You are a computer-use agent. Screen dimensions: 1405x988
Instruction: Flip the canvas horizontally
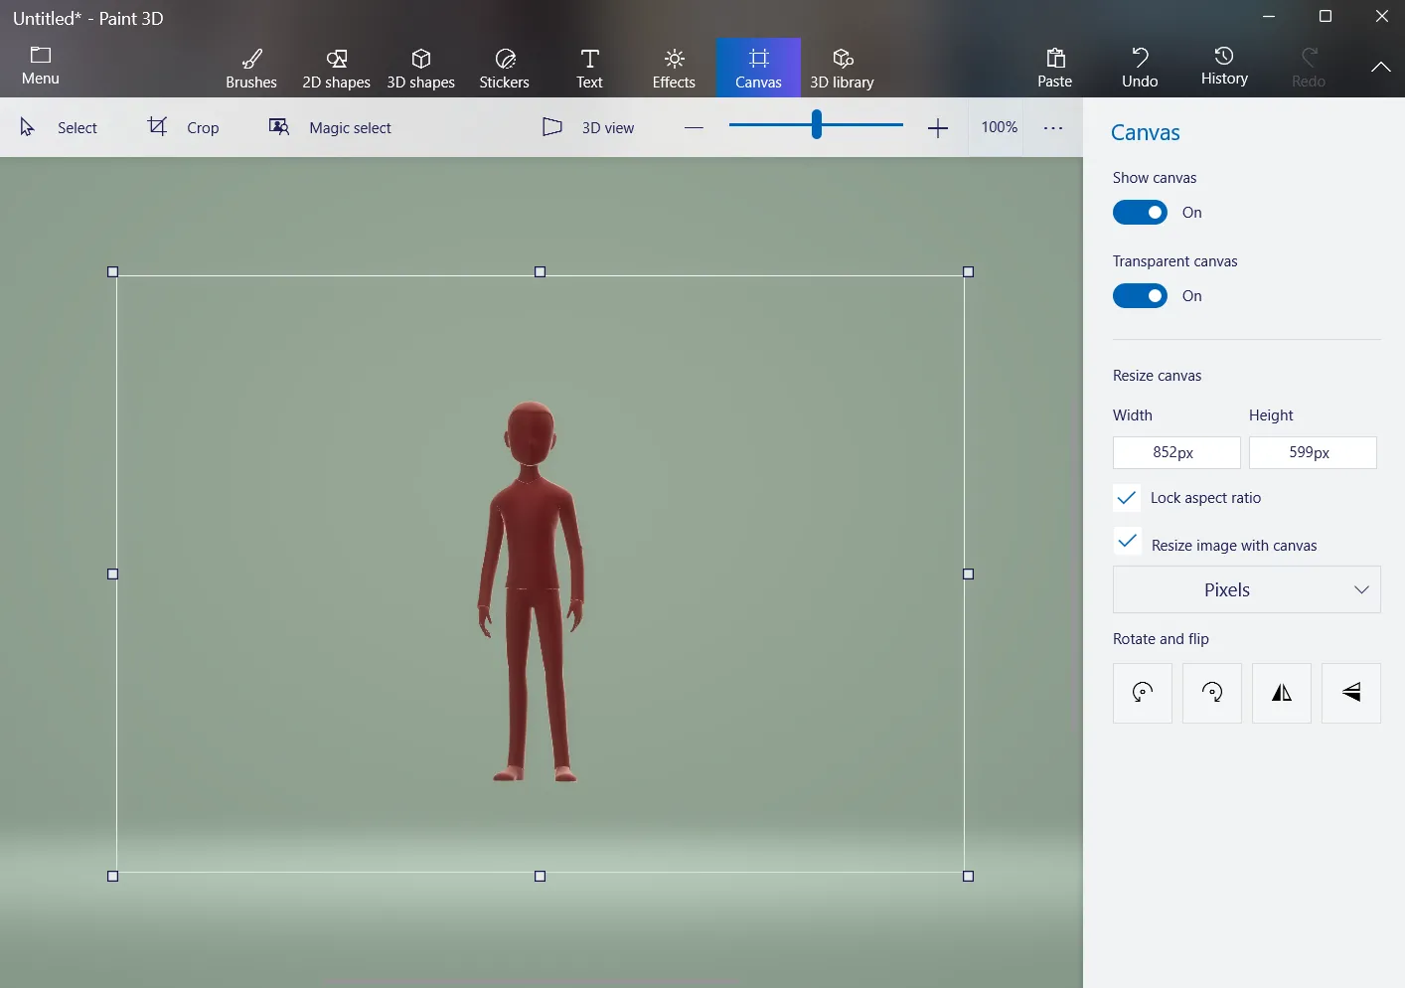[1281, 693]
